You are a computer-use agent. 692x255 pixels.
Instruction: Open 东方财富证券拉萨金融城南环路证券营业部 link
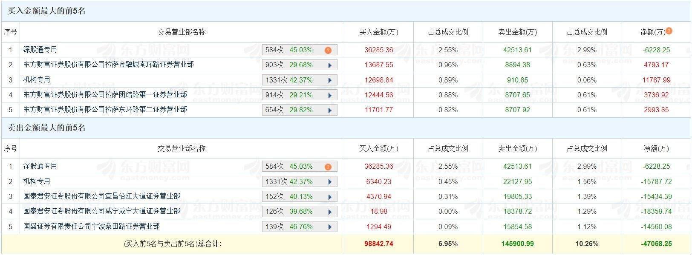[108, 65]
